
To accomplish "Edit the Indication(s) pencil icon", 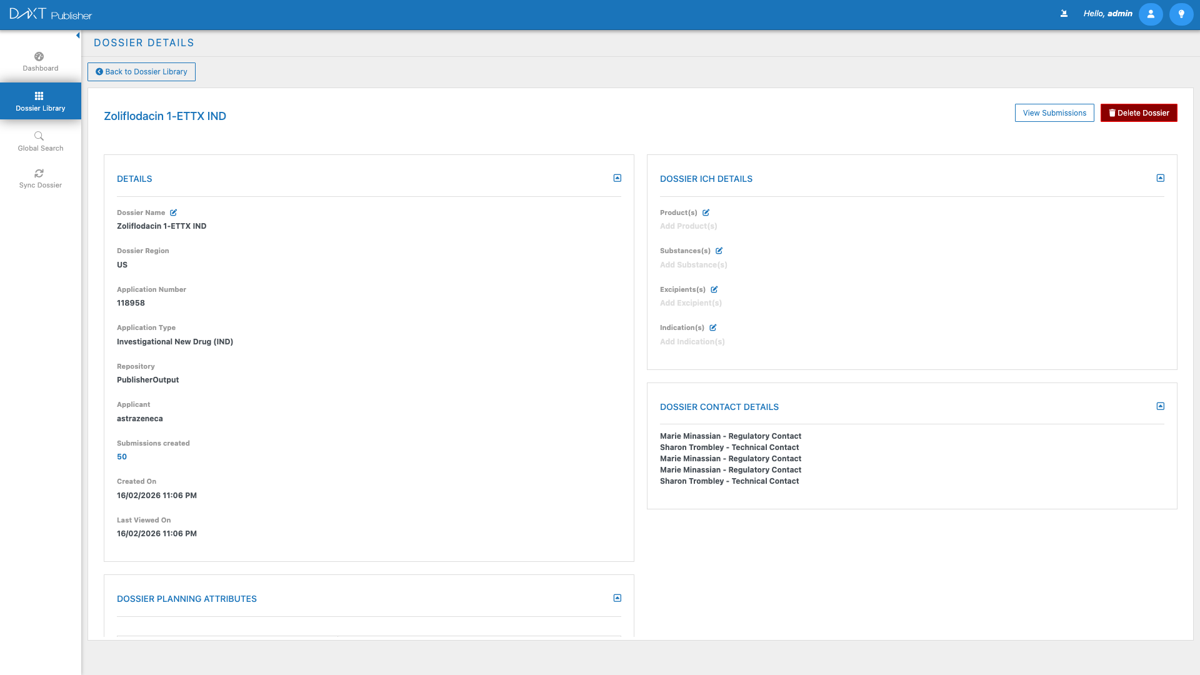I will click(x=713, y=327).
